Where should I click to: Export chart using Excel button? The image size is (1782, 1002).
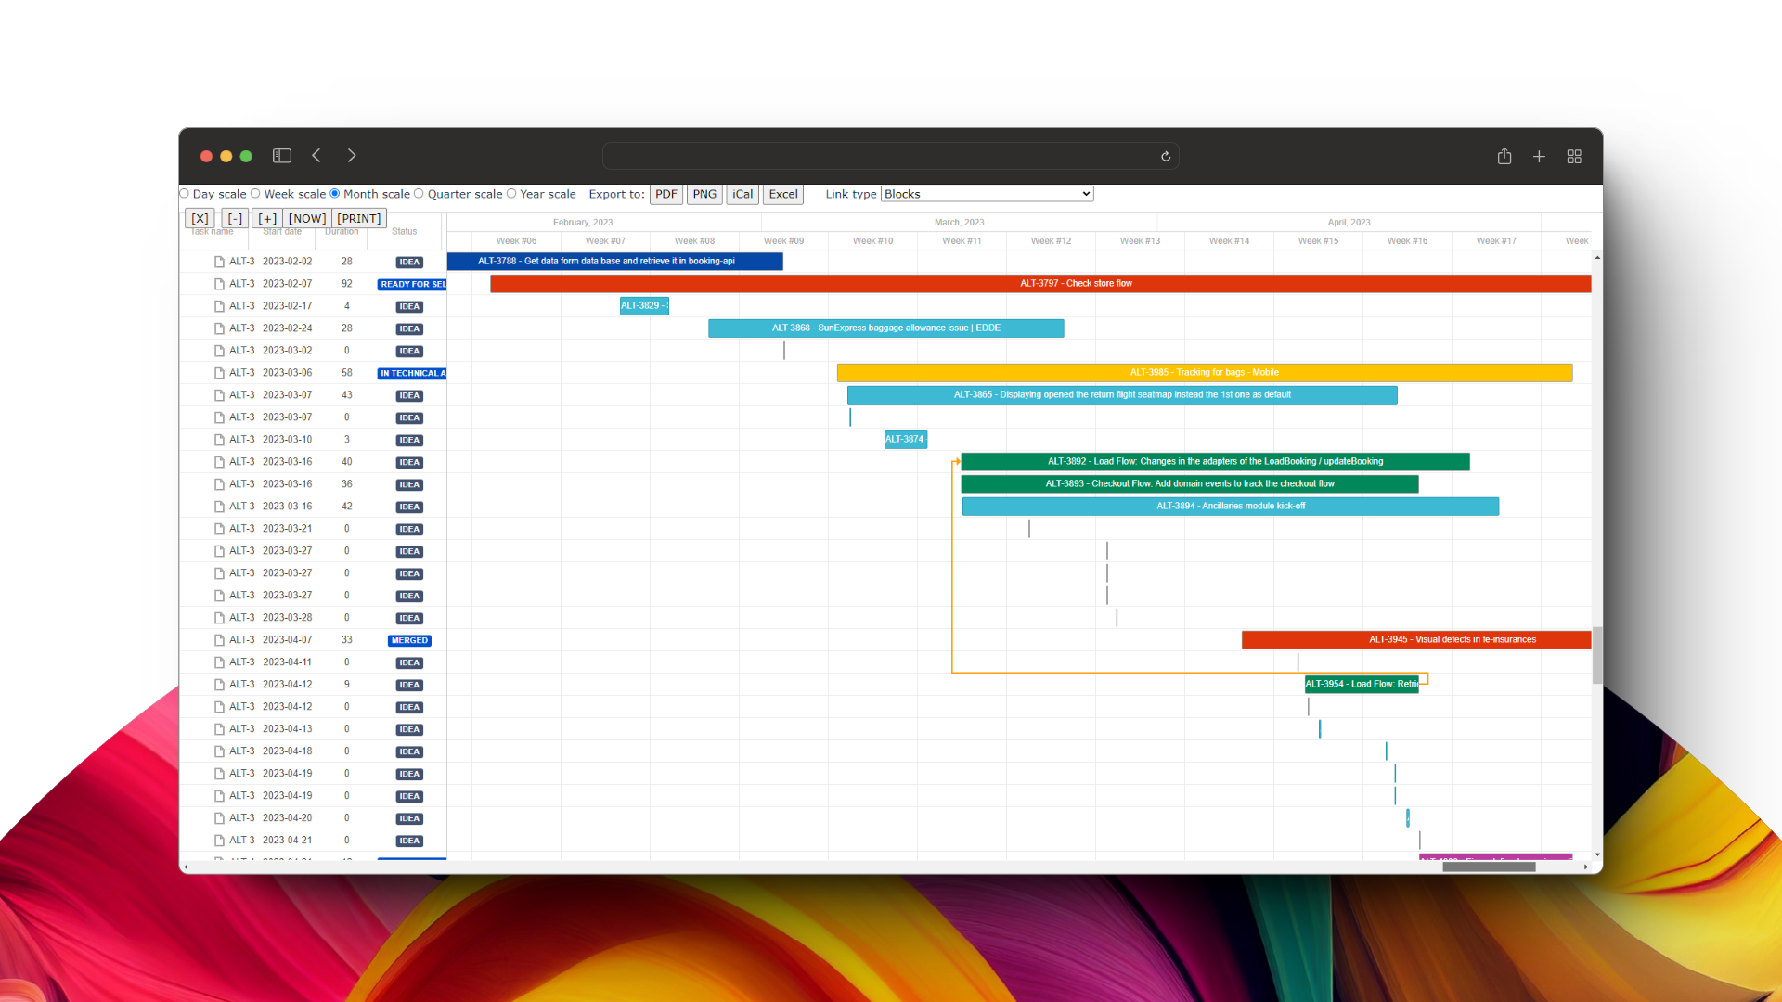coord(782,194)
